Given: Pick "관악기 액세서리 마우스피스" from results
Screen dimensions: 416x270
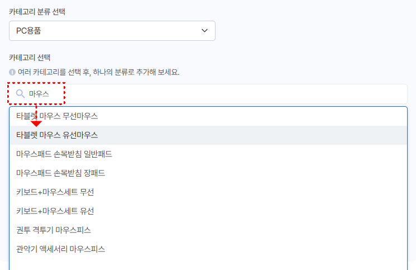Looking at the screenshot, I should 61,249.
